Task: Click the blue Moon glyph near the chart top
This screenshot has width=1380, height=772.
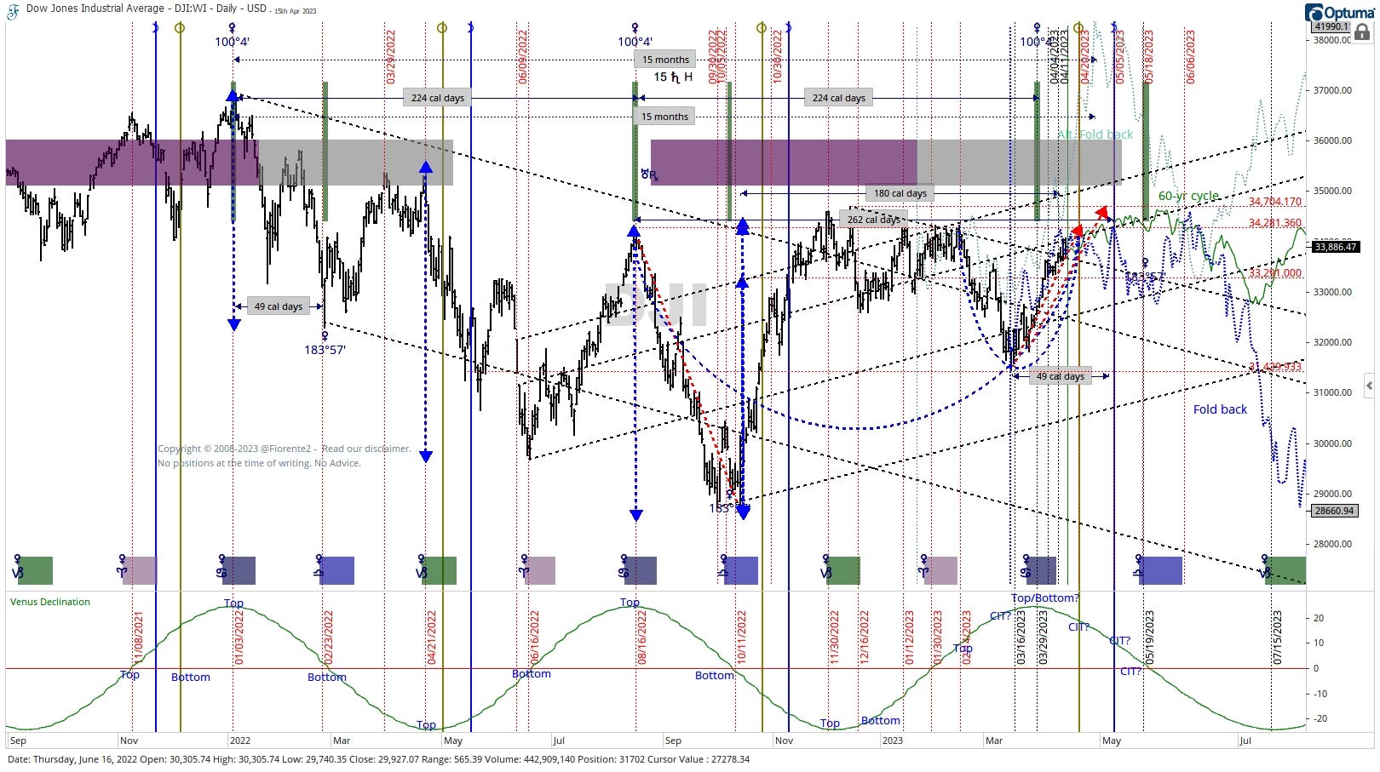Action: click(155, 26)
